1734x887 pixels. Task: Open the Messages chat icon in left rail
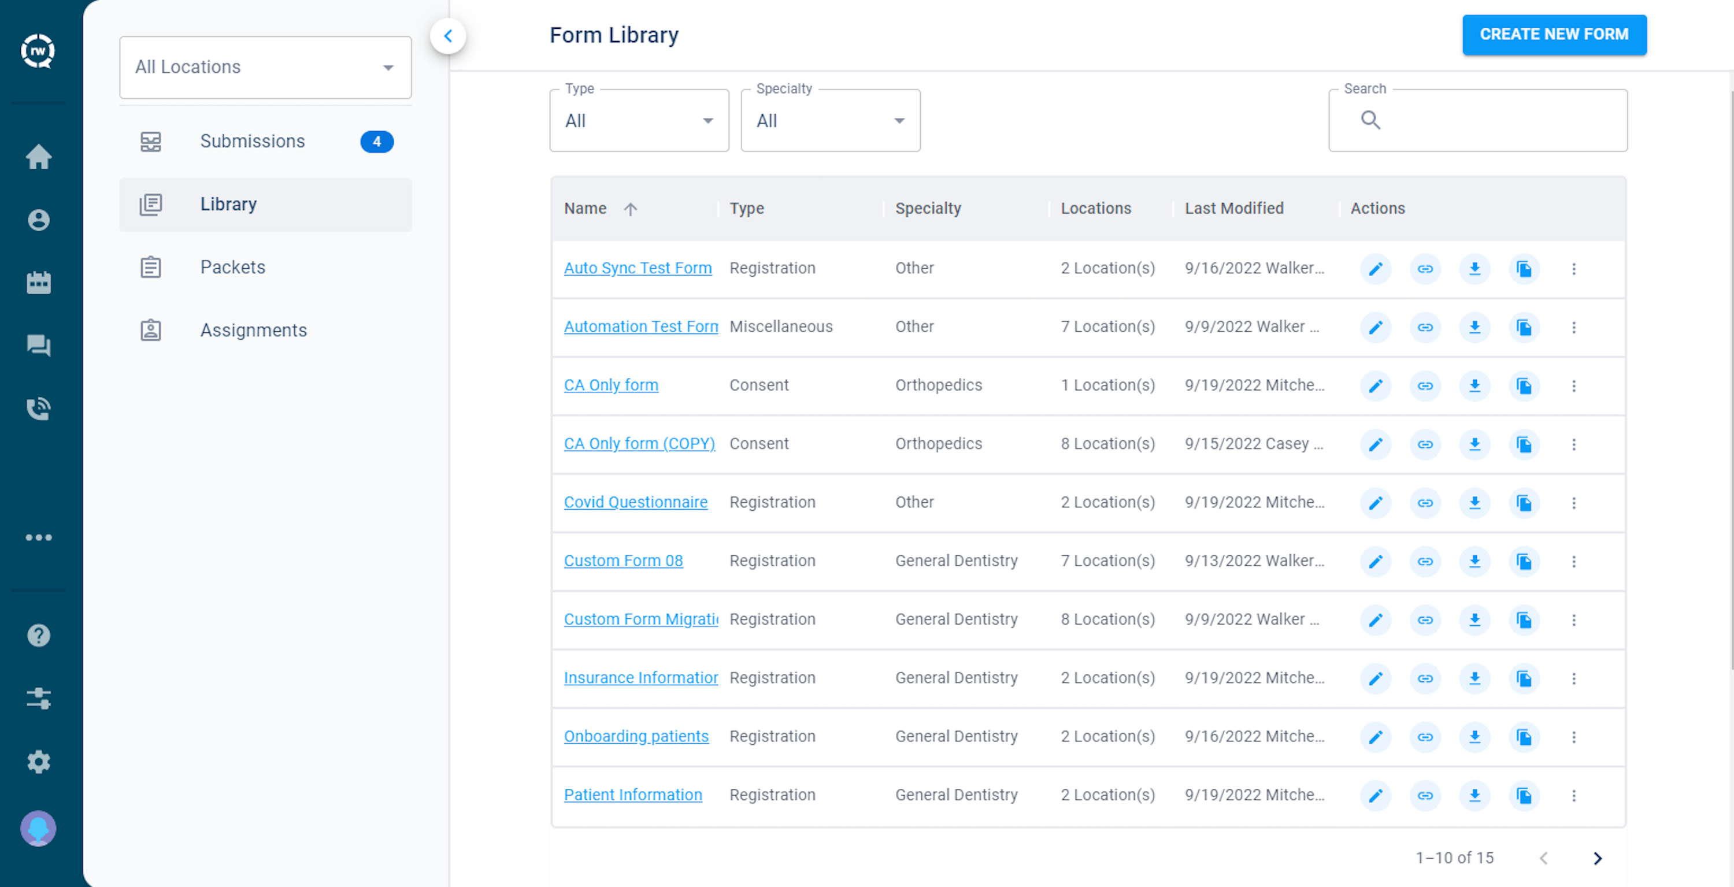coord(38,346)
